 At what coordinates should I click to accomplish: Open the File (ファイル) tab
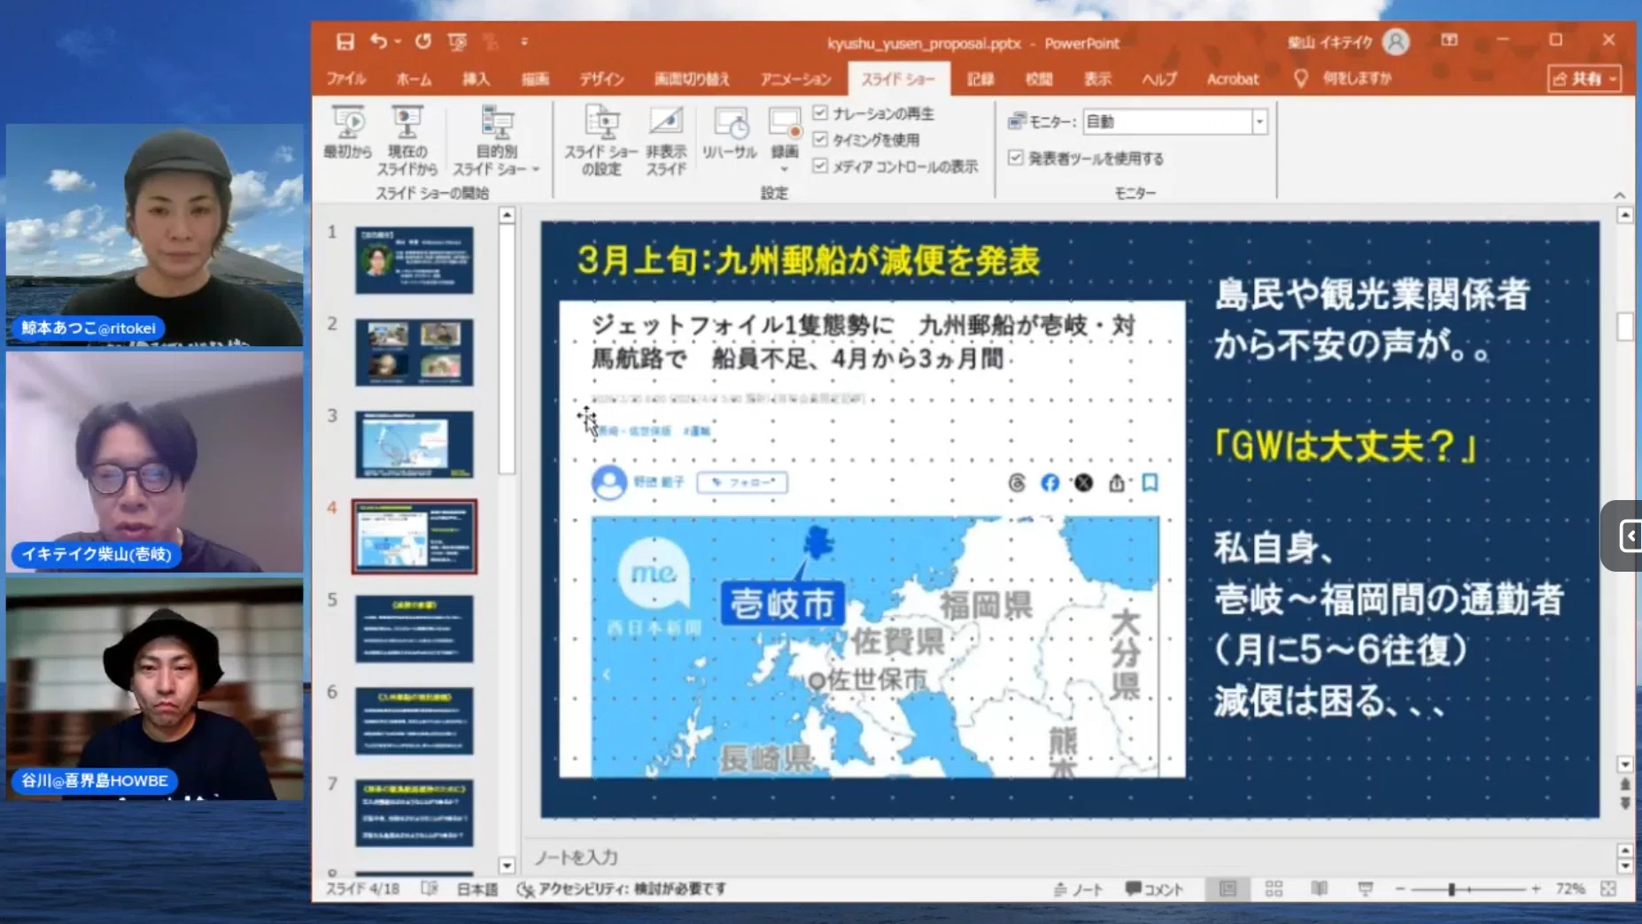click(346, 79)
